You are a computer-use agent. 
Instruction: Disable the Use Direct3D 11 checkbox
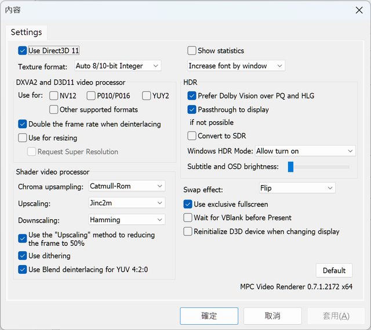pyautogui.click(x=23, y=51)
